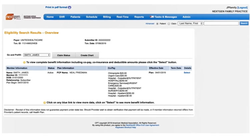Image resolution: width=250 pixels, height=137 pixels.
Task: Open the Reports menu
Action: [x=139, y=17]
